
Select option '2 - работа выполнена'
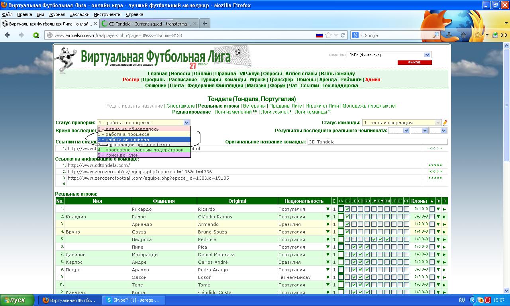pos(143,139)
